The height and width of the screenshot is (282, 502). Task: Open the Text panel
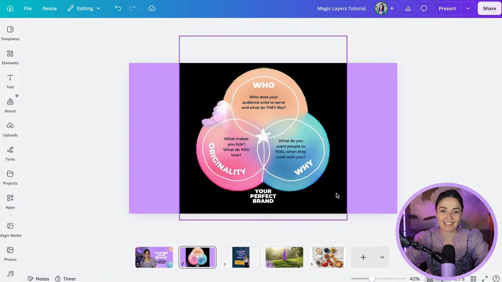coord(10,81)
